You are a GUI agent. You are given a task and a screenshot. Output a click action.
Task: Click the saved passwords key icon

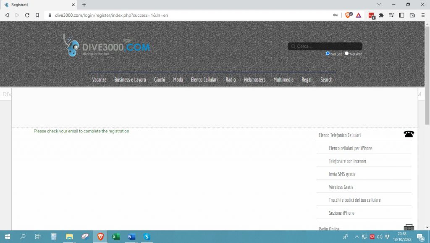tap(336, 15)
